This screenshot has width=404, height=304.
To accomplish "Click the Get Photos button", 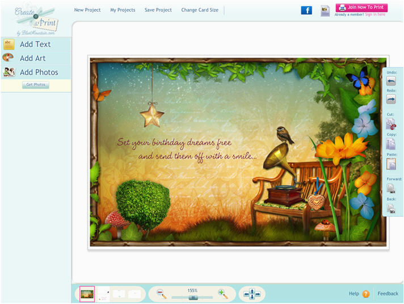I will tap(36, 85).
